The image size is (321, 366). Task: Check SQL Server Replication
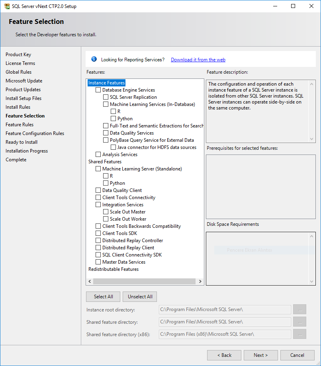point(106,97)
